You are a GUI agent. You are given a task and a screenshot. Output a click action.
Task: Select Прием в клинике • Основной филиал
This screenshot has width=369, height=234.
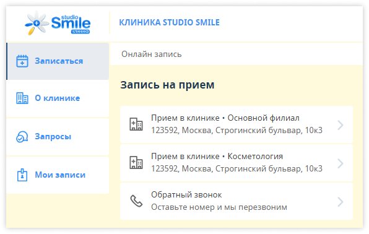coord(237,124)
